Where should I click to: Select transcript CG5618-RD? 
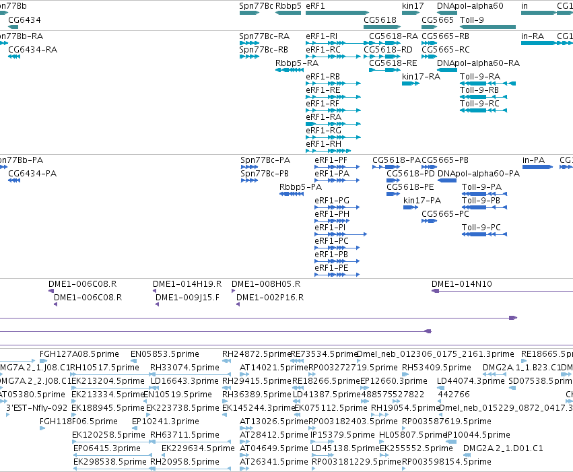(388, 49)
